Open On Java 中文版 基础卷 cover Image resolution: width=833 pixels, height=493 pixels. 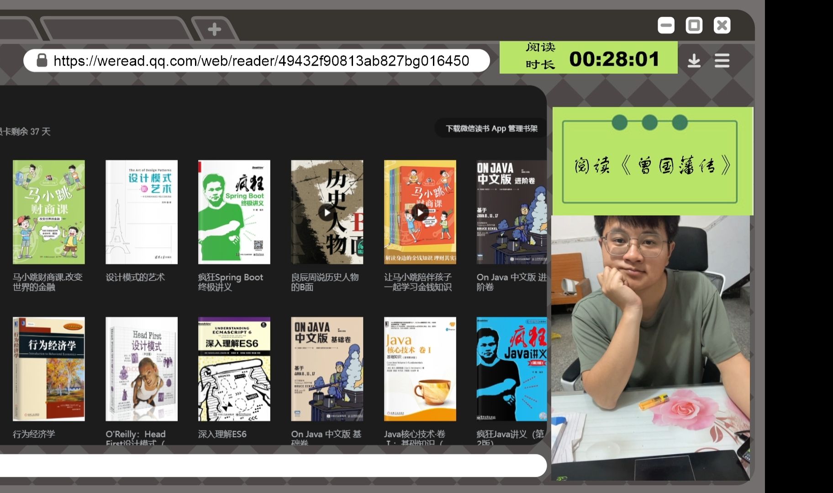tap(327, 369)
